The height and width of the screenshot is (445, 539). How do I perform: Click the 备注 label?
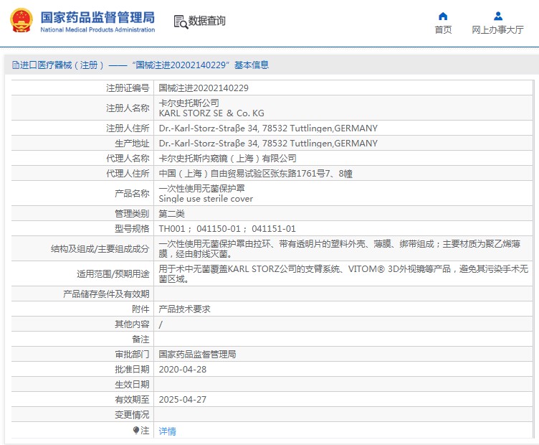tap(140, 339)
